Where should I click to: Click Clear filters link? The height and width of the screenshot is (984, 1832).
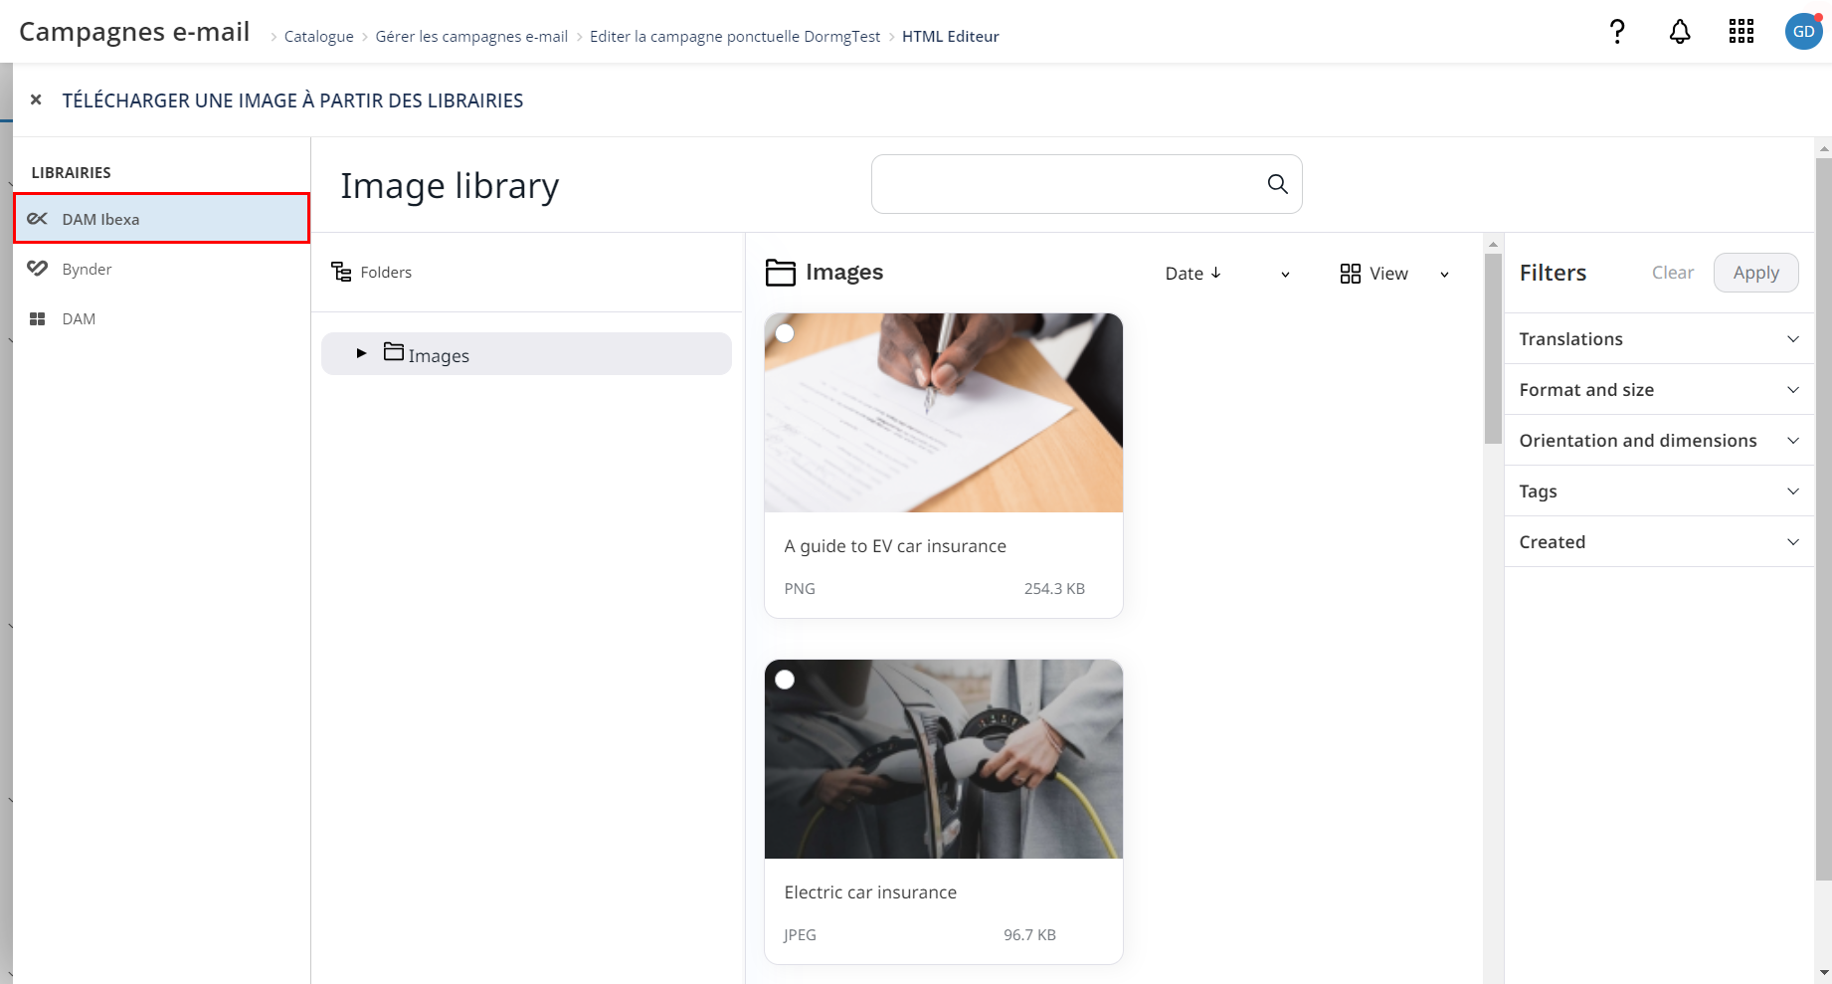click(x=1672, y=273)
